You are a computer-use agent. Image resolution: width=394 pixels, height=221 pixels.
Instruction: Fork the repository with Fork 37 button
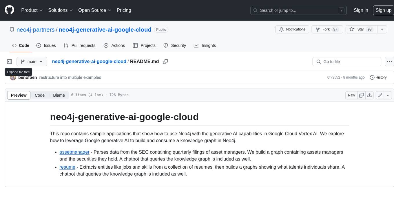point(327,30)
